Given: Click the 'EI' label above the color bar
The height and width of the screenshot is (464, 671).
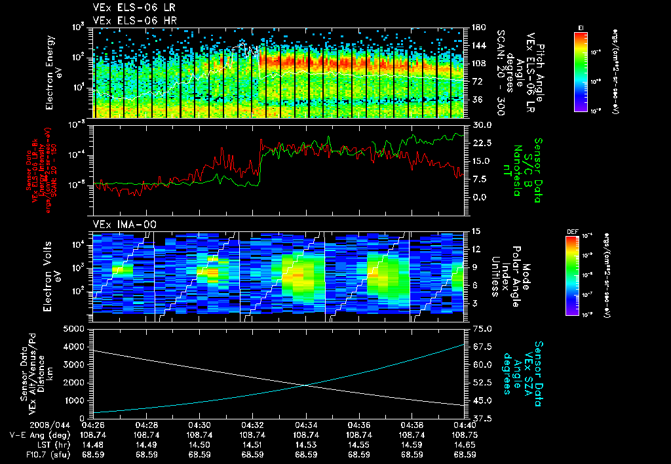Looking at the screenshot, I should point(581,28).
